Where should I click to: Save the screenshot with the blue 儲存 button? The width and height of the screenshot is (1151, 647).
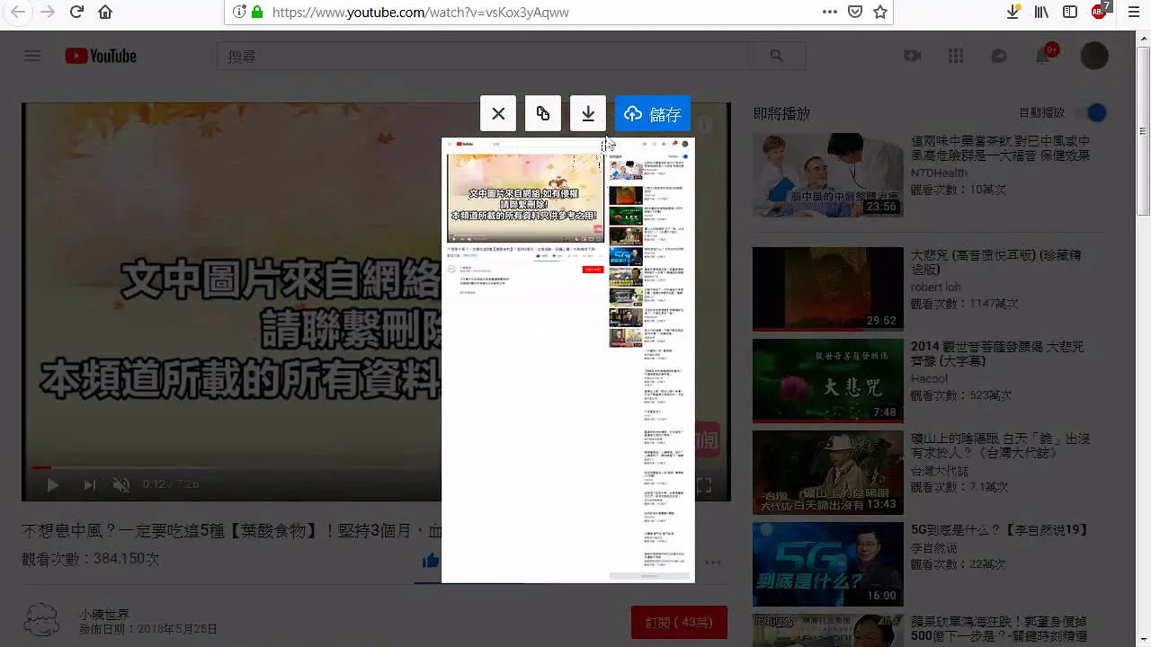tap(653, 113)
